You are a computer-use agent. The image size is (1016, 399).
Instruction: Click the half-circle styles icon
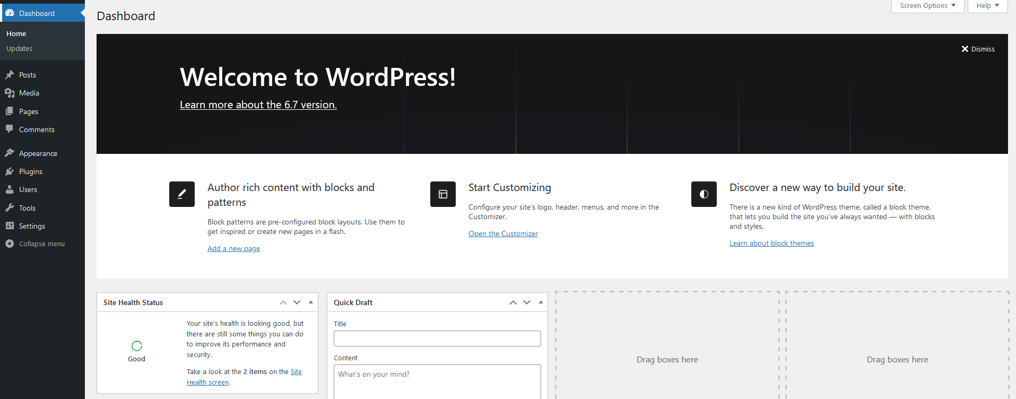pyautogui.click(x=704, y=194)
